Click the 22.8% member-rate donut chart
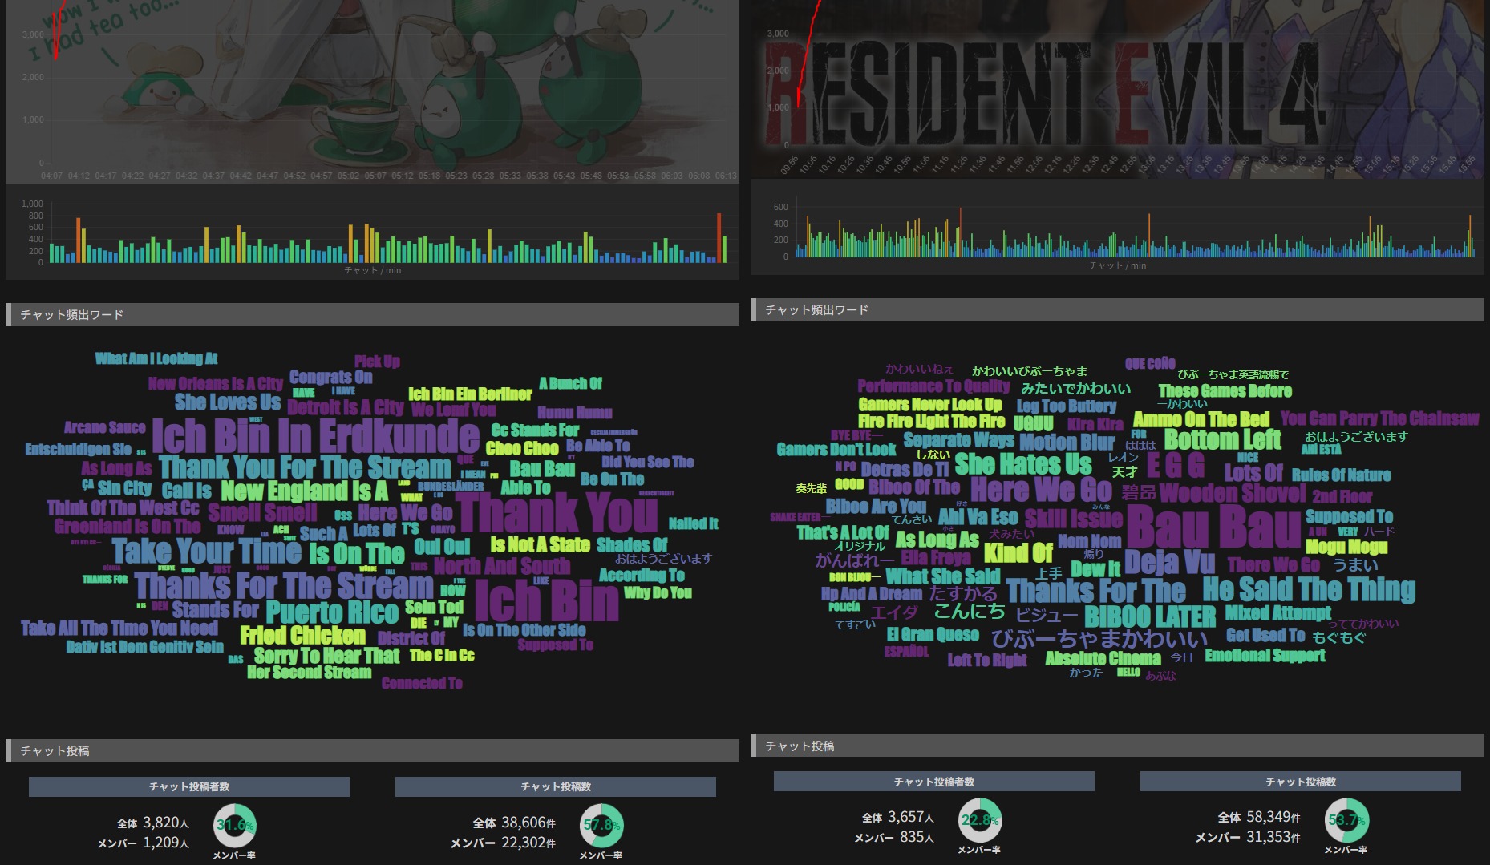Image resolution: width=1490 pixels, height=865 pixels. point(980,820)
